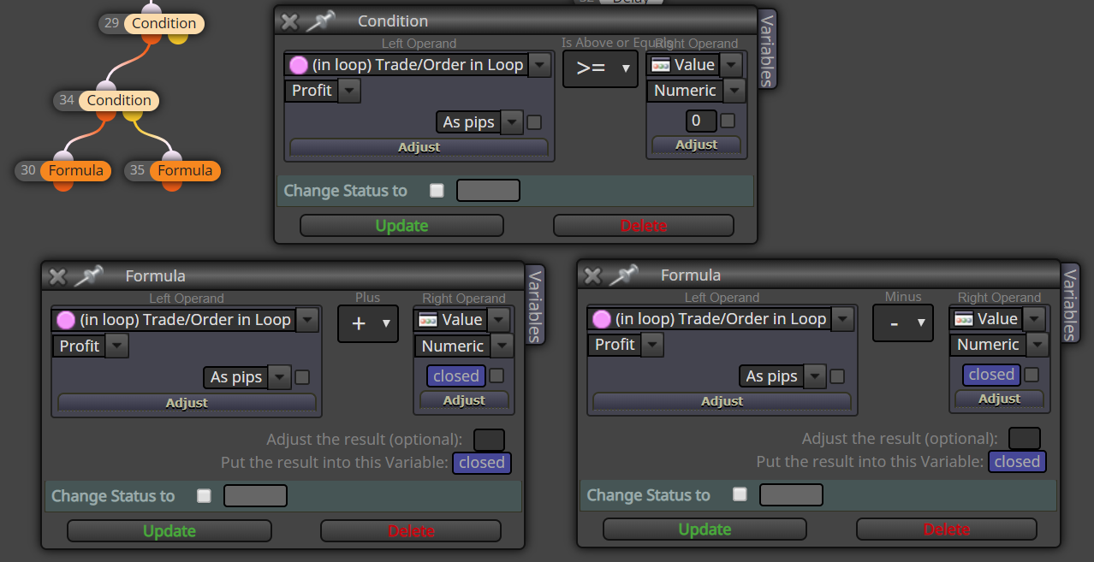Click Value type icon in right Formula
Image resolution: width=1094 pixels, height=562 pixels.
(x=964, y=319)
